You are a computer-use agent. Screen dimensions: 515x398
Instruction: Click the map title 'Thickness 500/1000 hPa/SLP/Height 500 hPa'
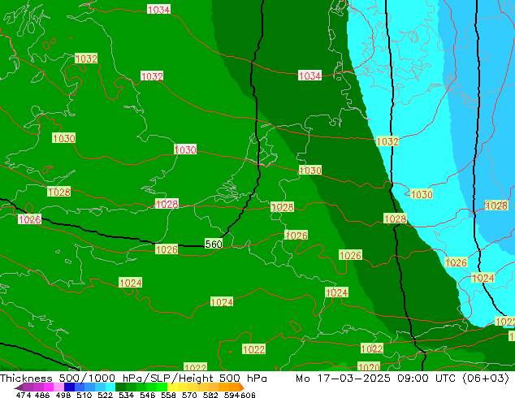click(x=133, y=379)
